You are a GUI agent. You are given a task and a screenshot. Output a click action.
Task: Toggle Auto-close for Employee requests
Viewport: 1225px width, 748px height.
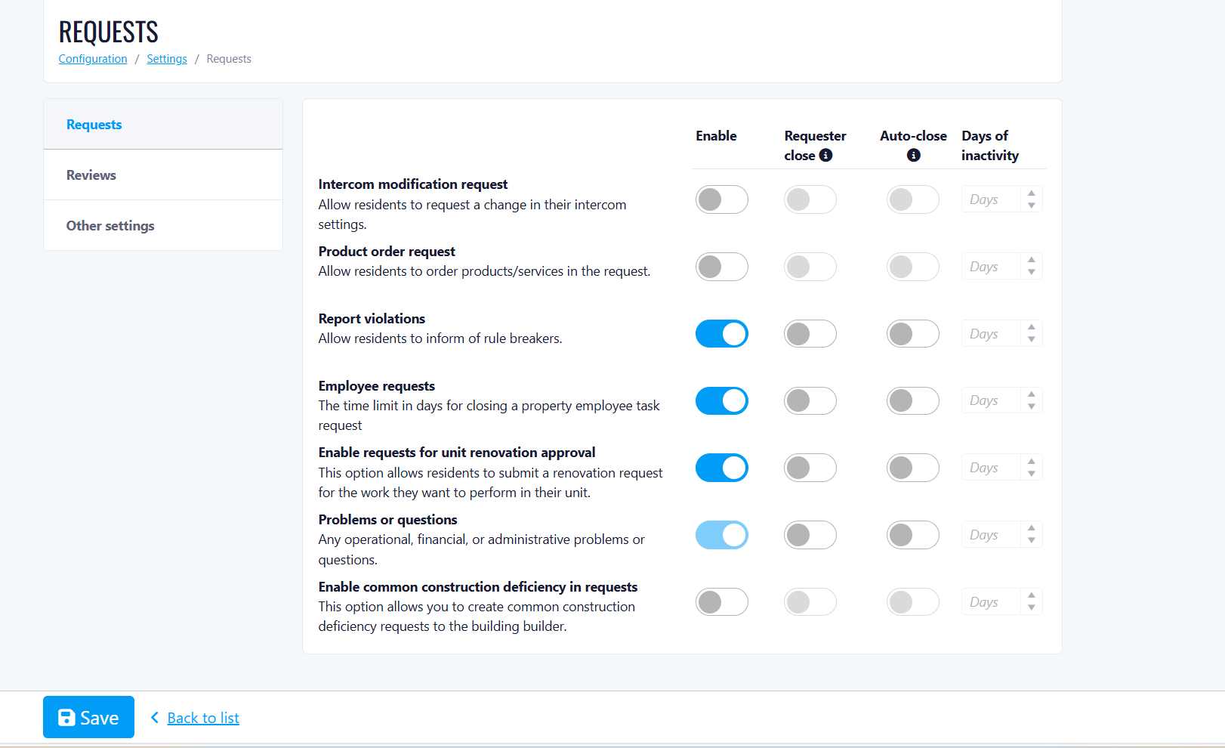912,400
